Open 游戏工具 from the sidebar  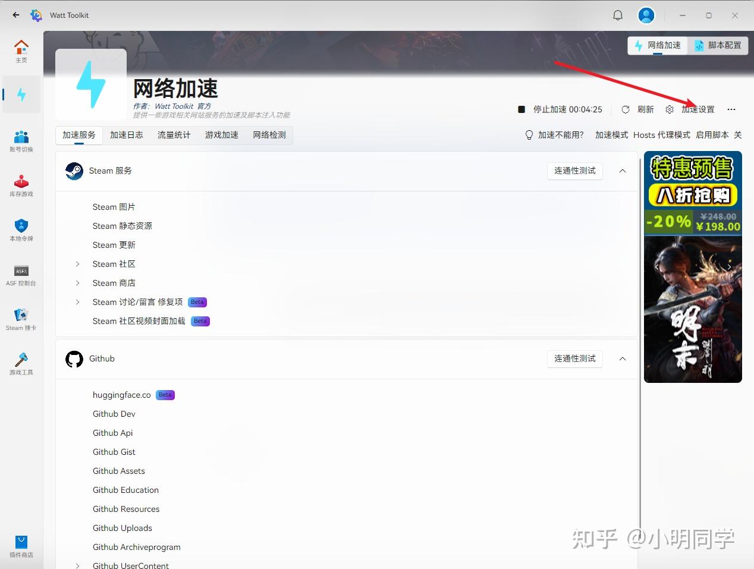[x=21, y=363]
